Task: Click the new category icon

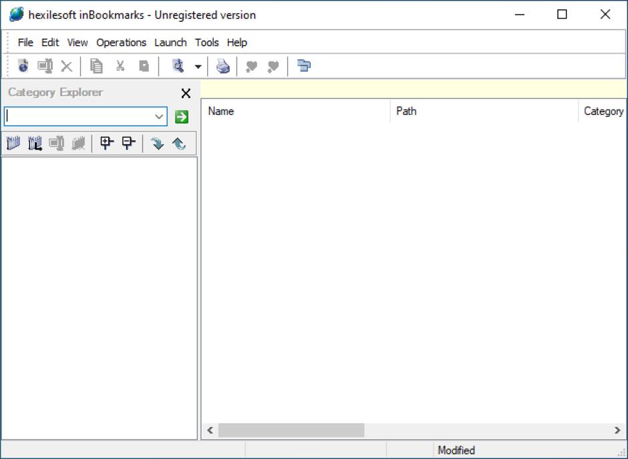Action: click(x=13, y=143)
